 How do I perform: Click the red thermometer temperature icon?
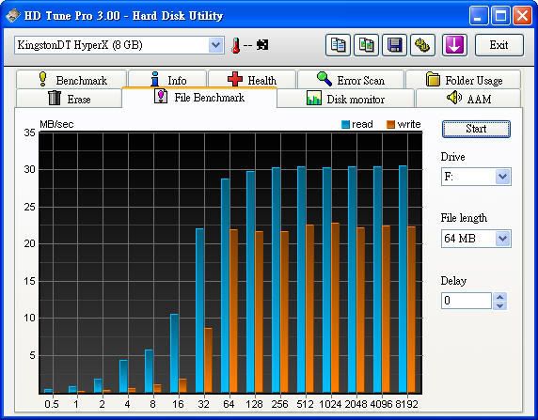click(x=235, y=45)
